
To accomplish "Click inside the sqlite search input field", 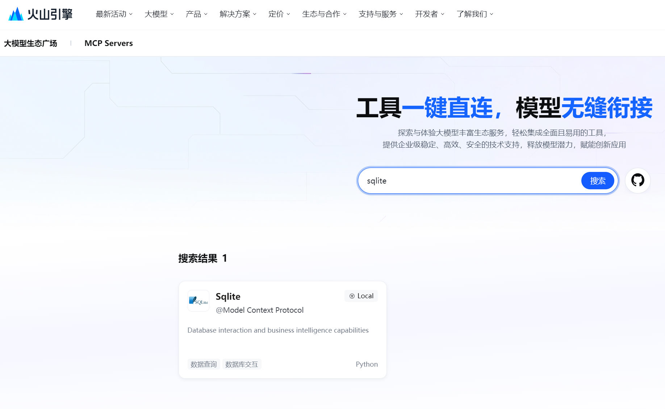I will point(435,180).
